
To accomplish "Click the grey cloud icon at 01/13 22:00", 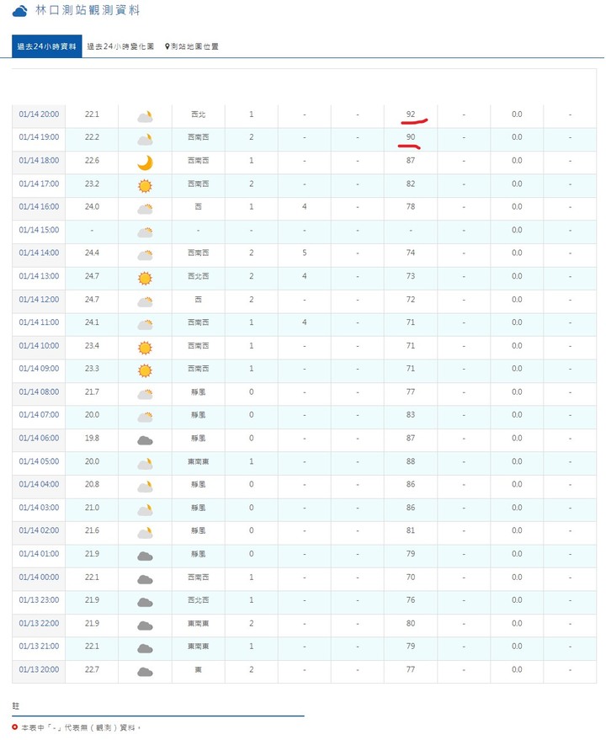I will (145, 626).
